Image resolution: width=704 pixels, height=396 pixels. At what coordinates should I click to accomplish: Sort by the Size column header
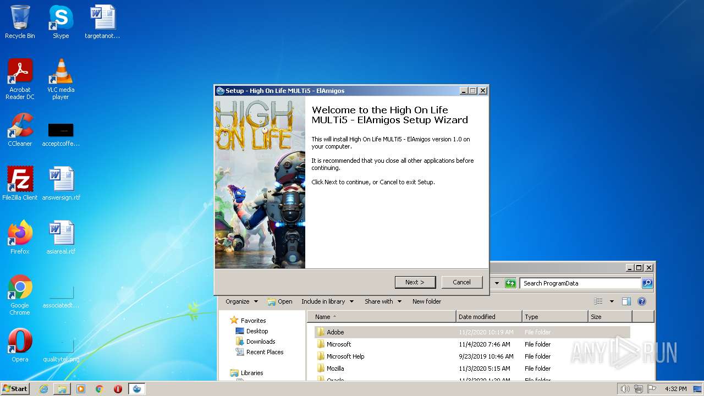click(610, 317)
